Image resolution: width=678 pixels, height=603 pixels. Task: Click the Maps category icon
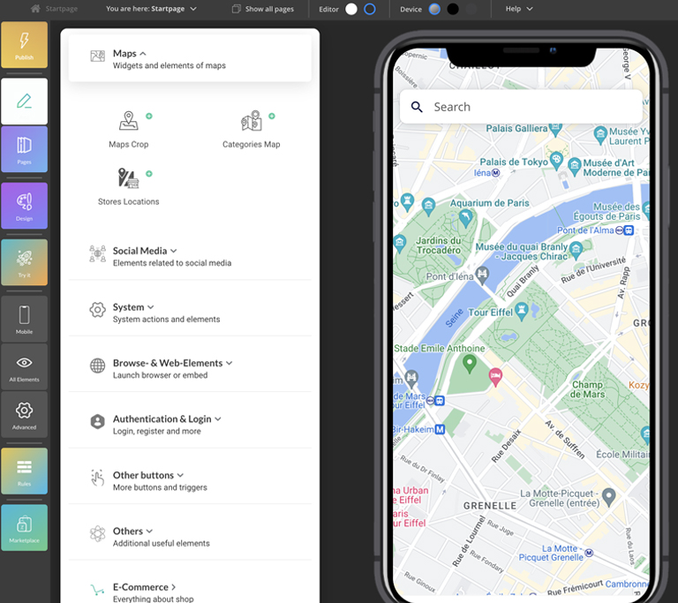pyautogui.click(x=98, y=57)
